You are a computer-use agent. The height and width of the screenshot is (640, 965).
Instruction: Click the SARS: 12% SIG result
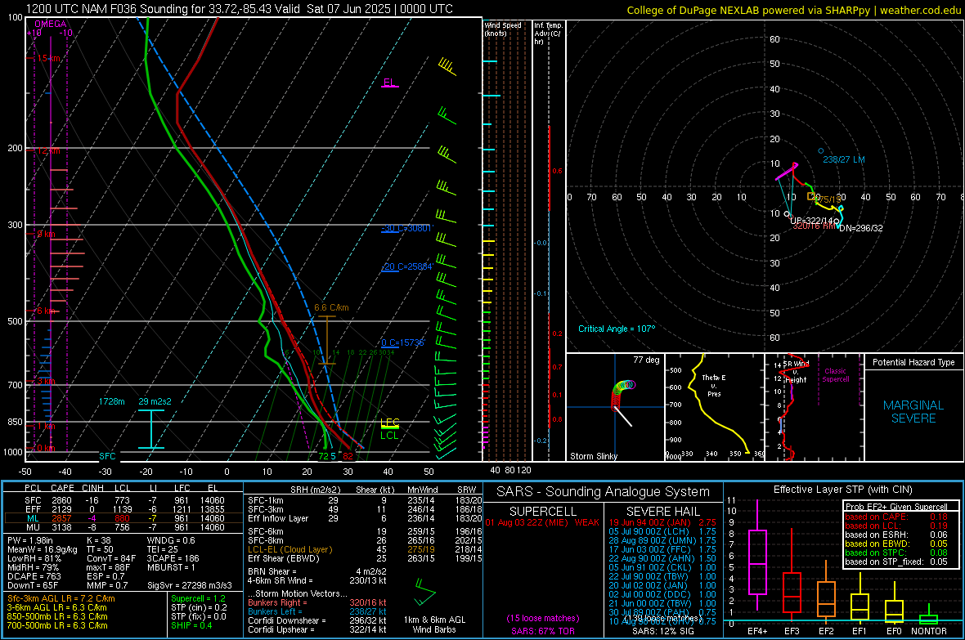662,631
